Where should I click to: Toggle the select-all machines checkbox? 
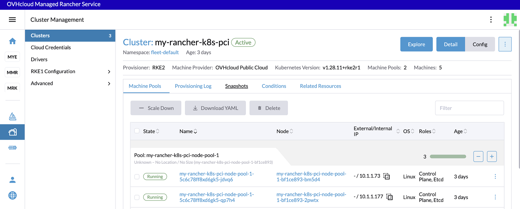tap(137, 131)
